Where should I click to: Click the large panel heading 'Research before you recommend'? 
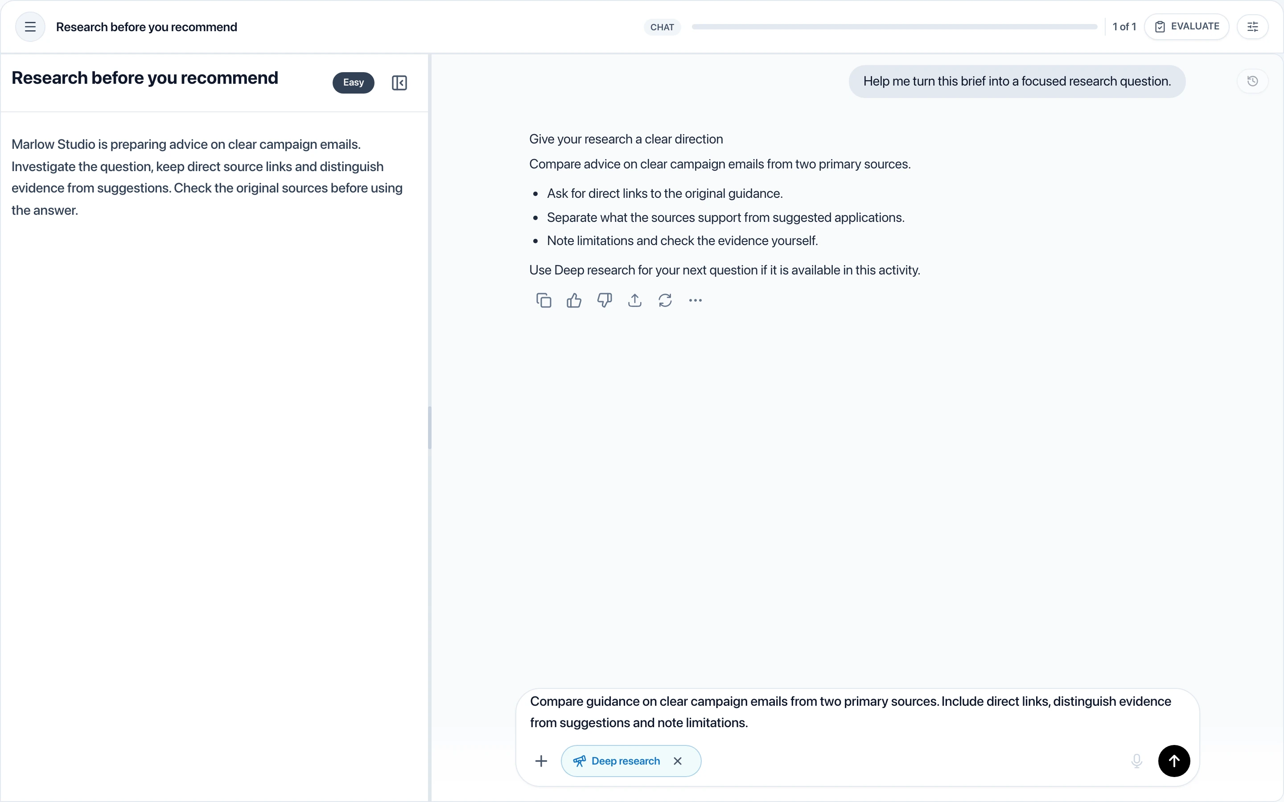click(145, 78)
